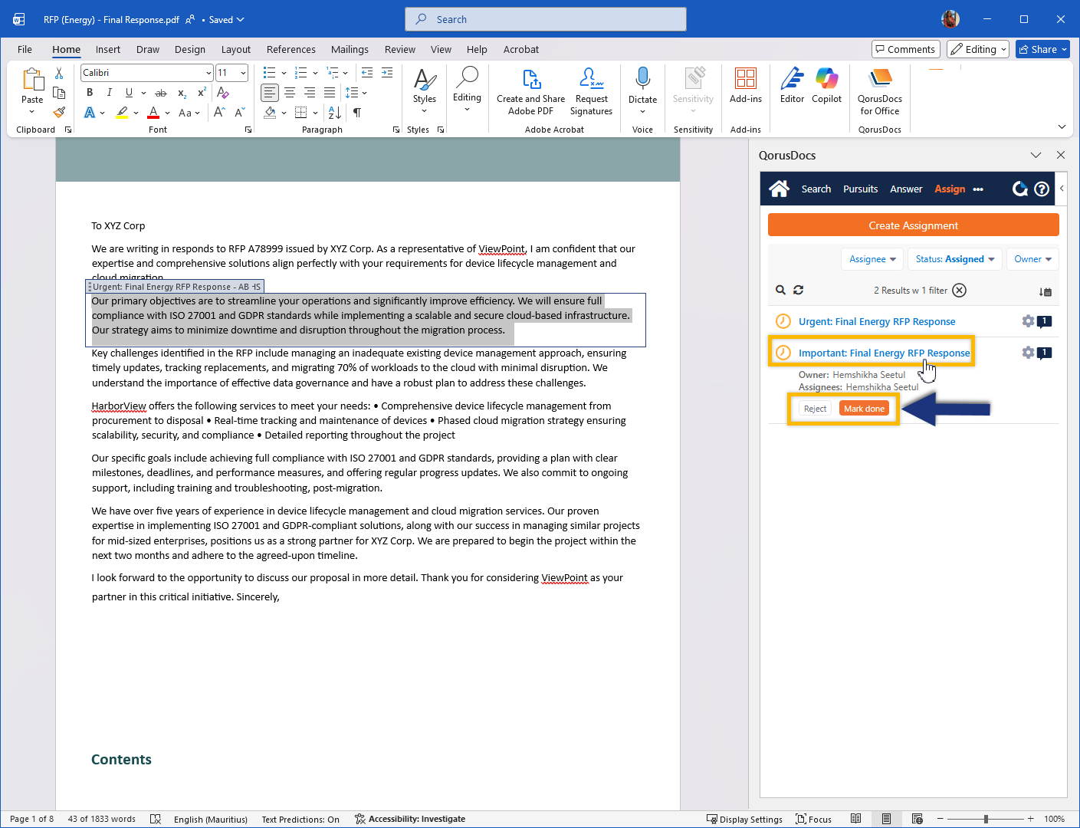The height and width of the screenshot is (828, 1080).
Task: Open settings gear for Urgent assignment
Action: [x=1028, y=321]
